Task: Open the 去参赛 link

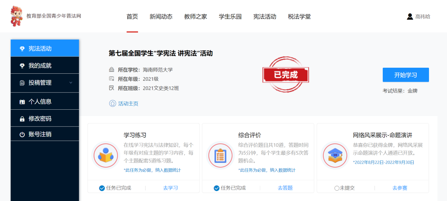Action: 400,188
